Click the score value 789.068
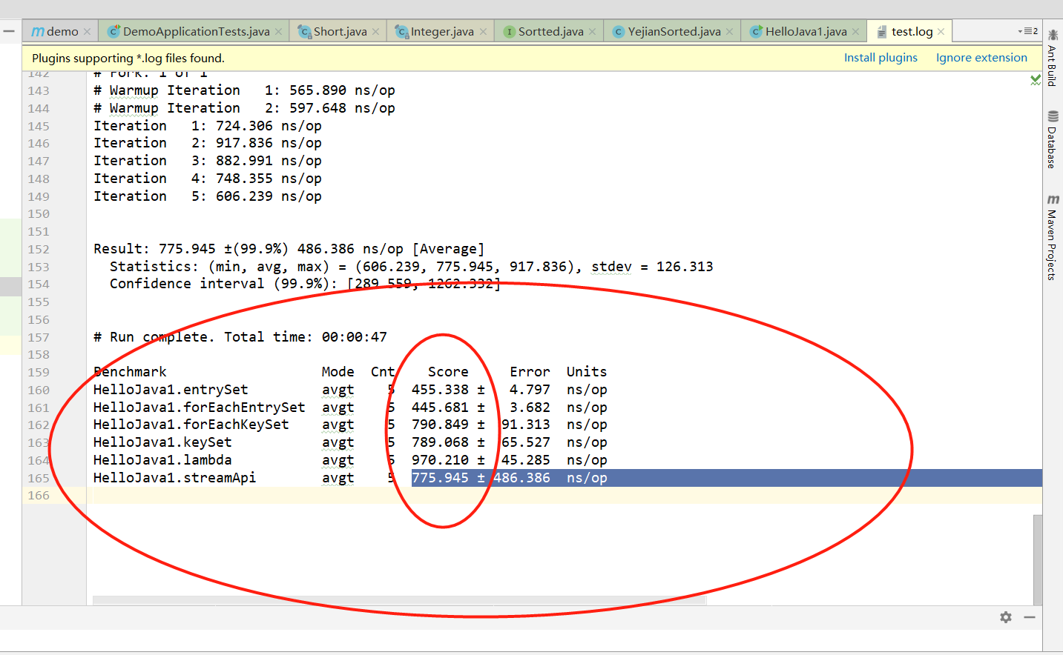Image resolution: width=1063 pixels, height=655 pixels. [x=440, y=442]
